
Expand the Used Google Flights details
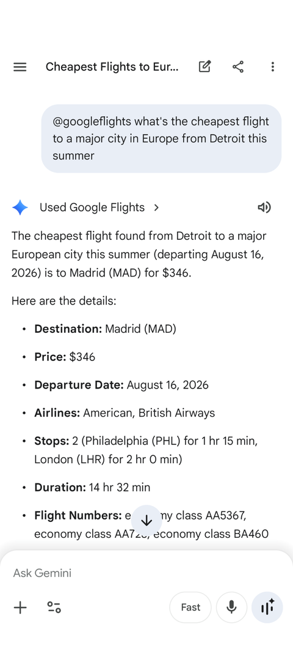[x=99, y=207]
